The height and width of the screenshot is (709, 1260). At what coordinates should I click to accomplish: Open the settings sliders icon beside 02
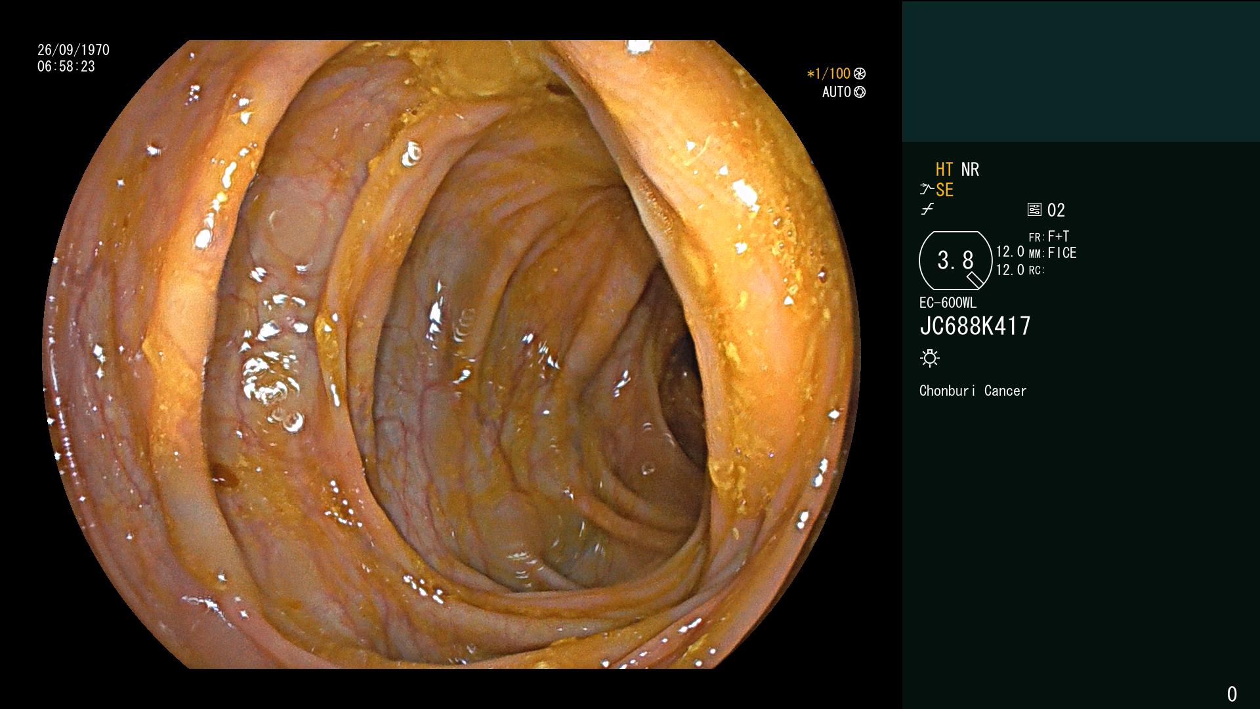[1034, 210]
